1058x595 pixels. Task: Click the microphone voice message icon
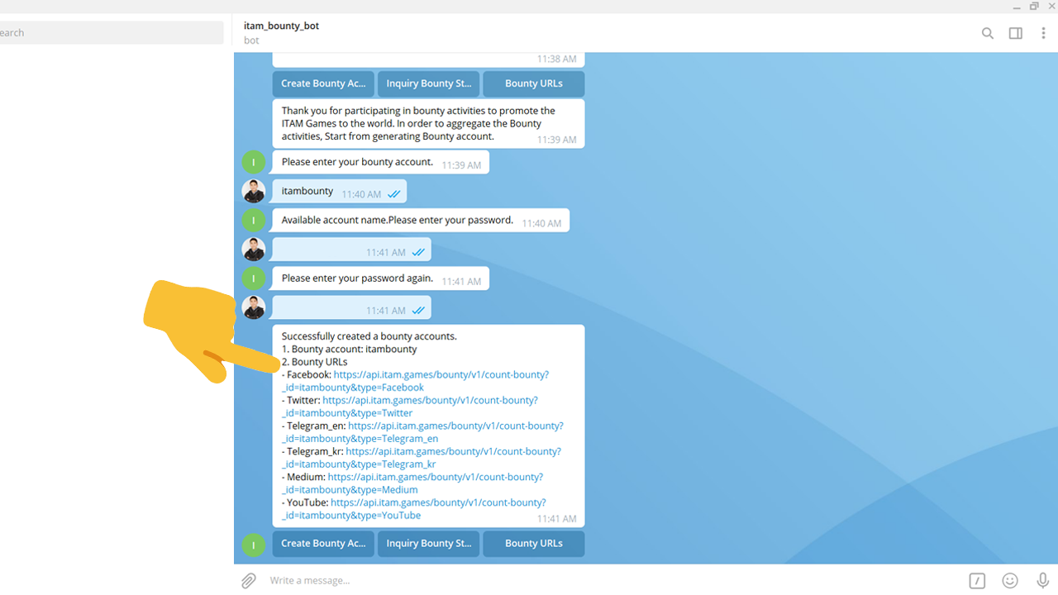click(1043, 581)
